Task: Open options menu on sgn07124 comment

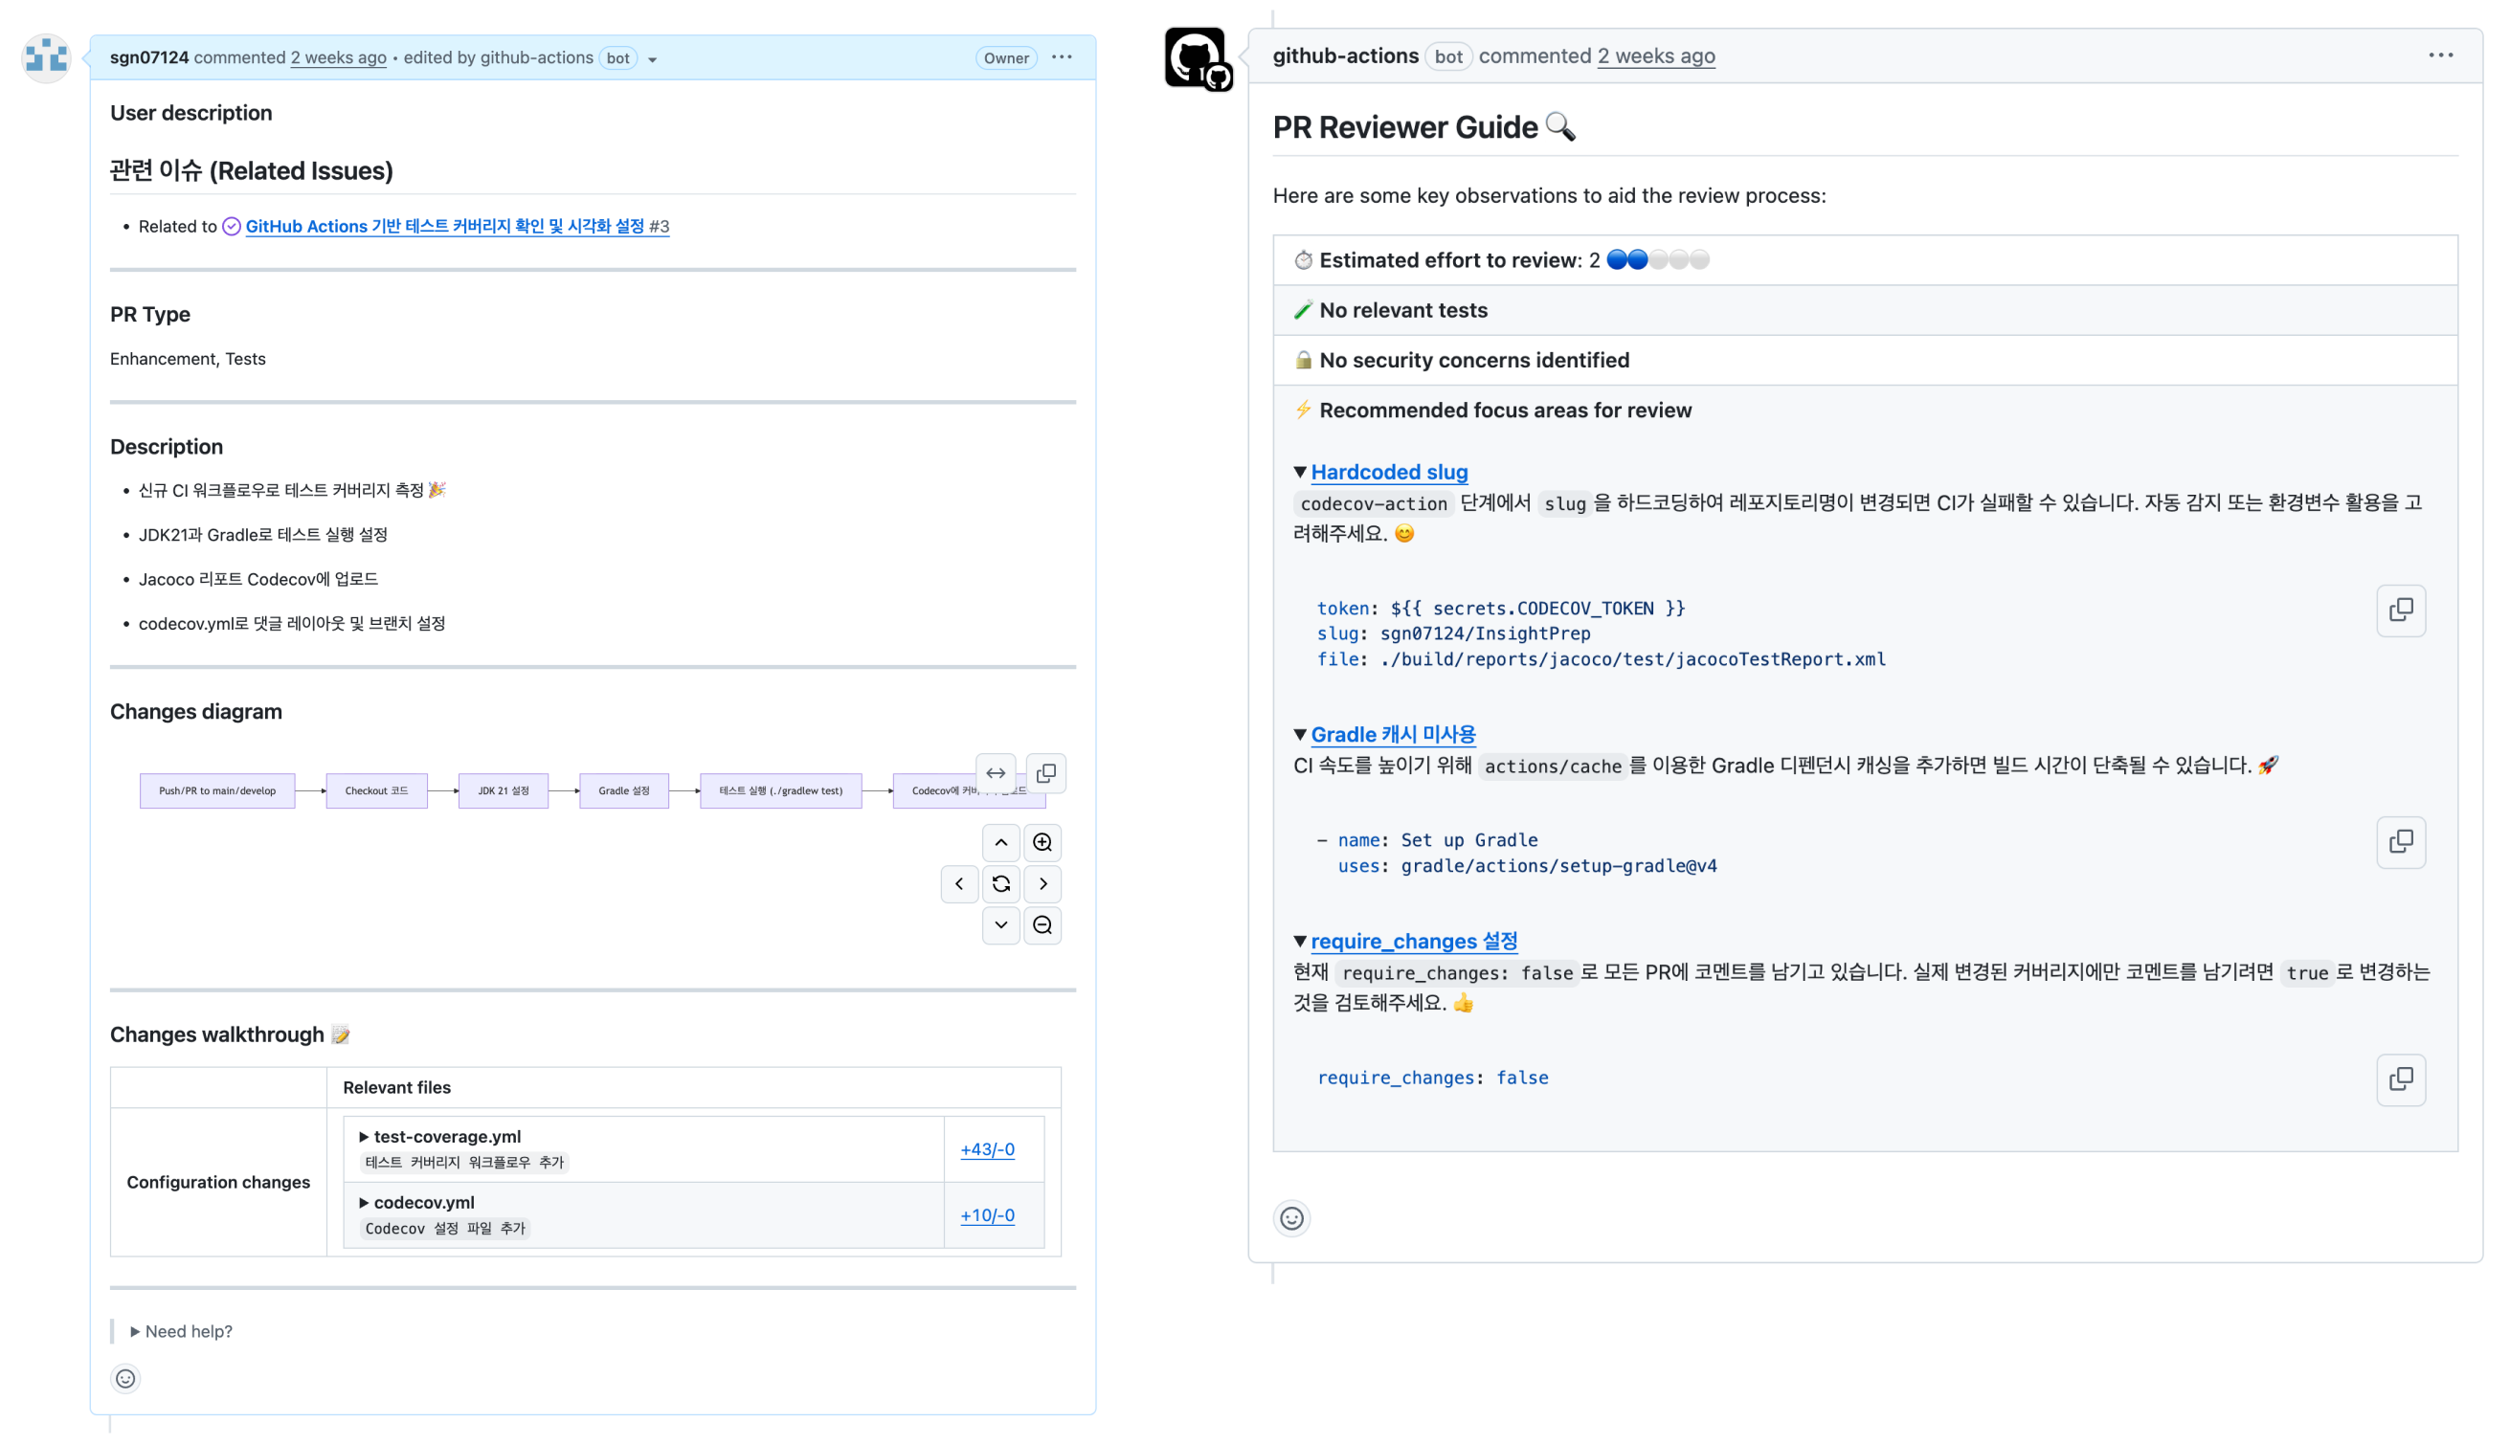Action: pos(1061,57)
